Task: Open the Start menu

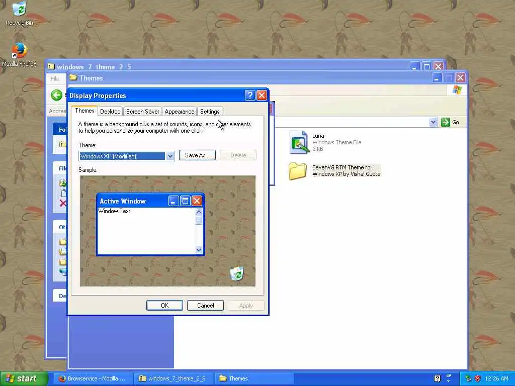Action: (23, 378)
